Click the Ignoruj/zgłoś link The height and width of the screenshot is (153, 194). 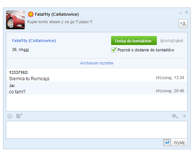[171, 40]
